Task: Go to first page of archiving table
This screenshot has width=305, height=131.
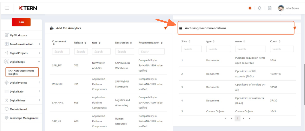Action: [226, 118]
